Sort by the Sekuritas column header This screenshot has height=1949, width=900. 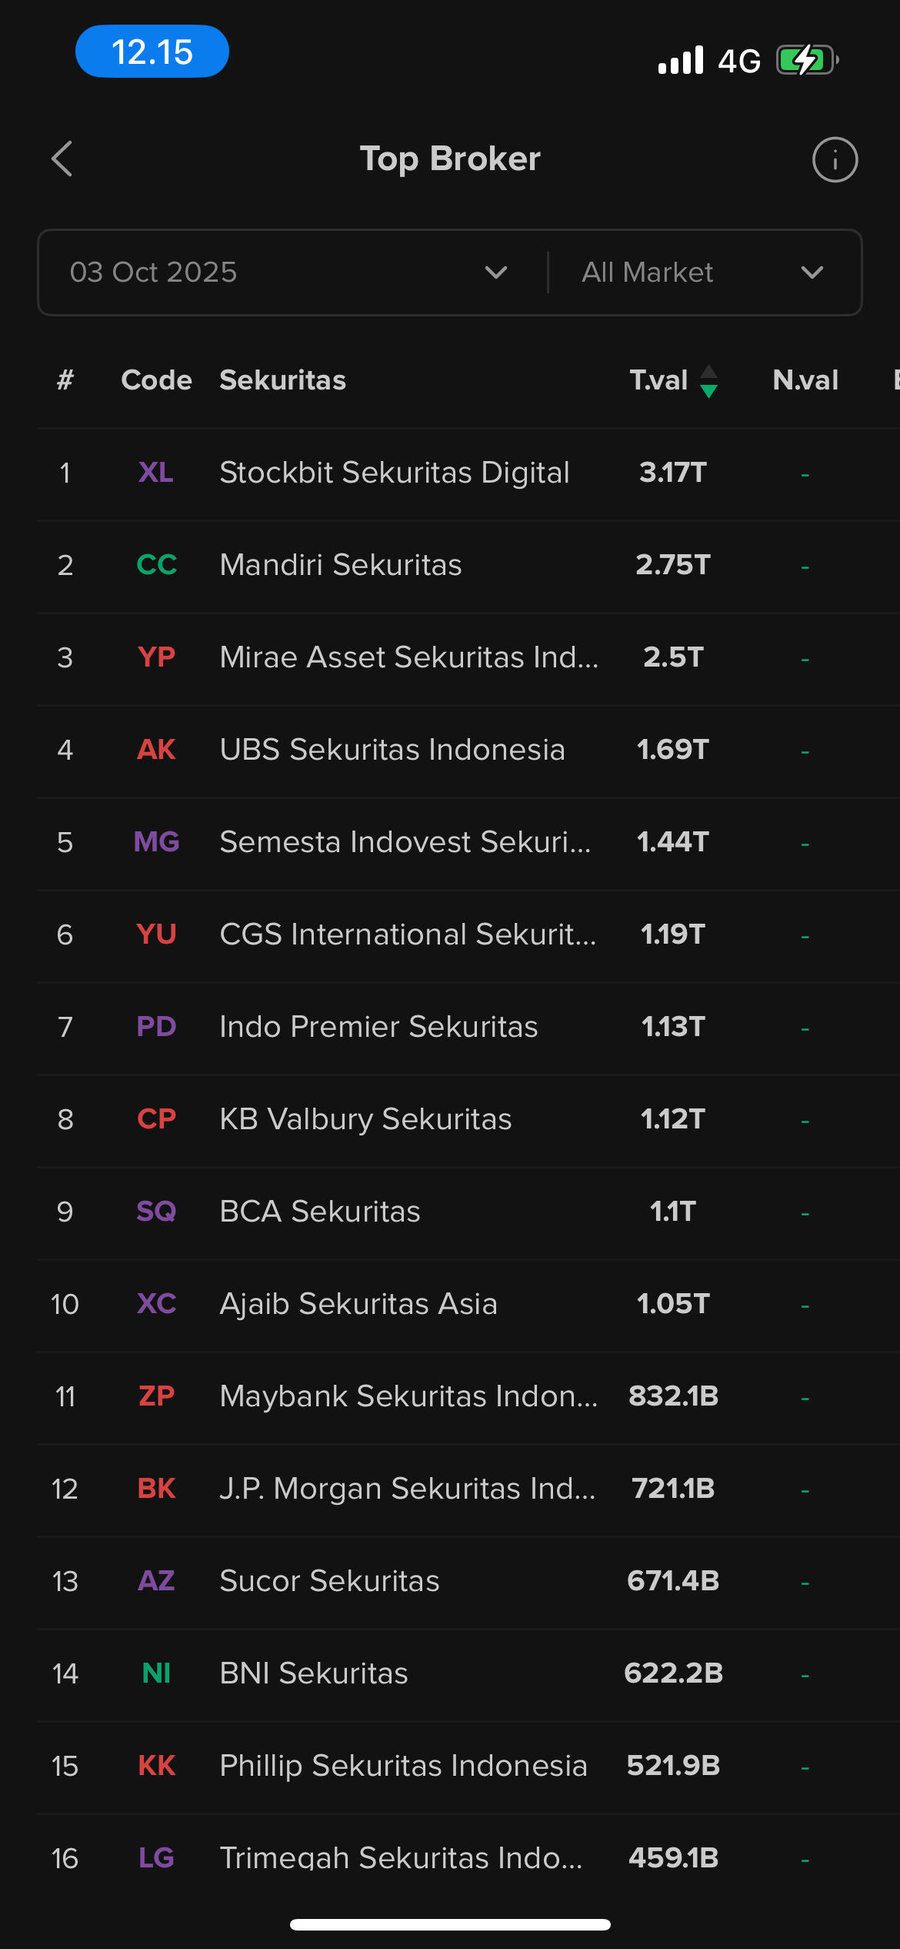282,380
